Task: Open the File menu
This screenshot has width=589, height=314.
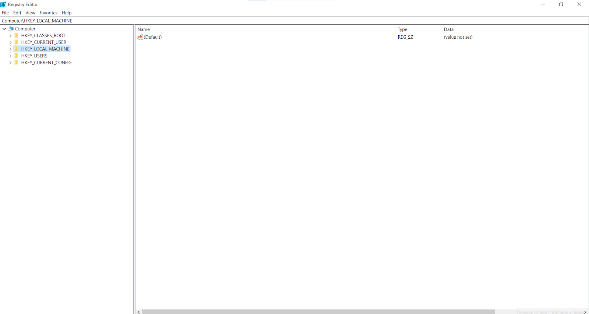Action: (x=5, y=13)
